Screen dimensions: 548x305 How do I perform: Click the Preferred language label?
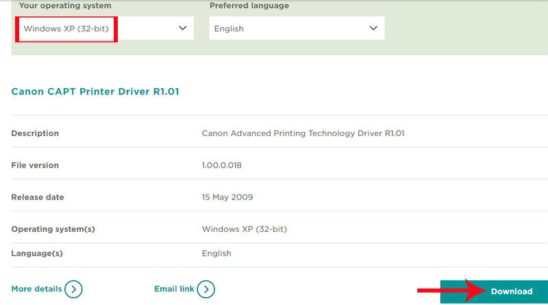coord(249,6)
